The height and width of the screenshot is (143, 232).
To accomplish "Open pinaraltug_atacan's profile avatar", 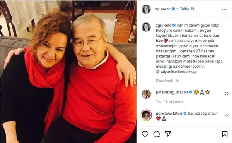I will [146, 94].
